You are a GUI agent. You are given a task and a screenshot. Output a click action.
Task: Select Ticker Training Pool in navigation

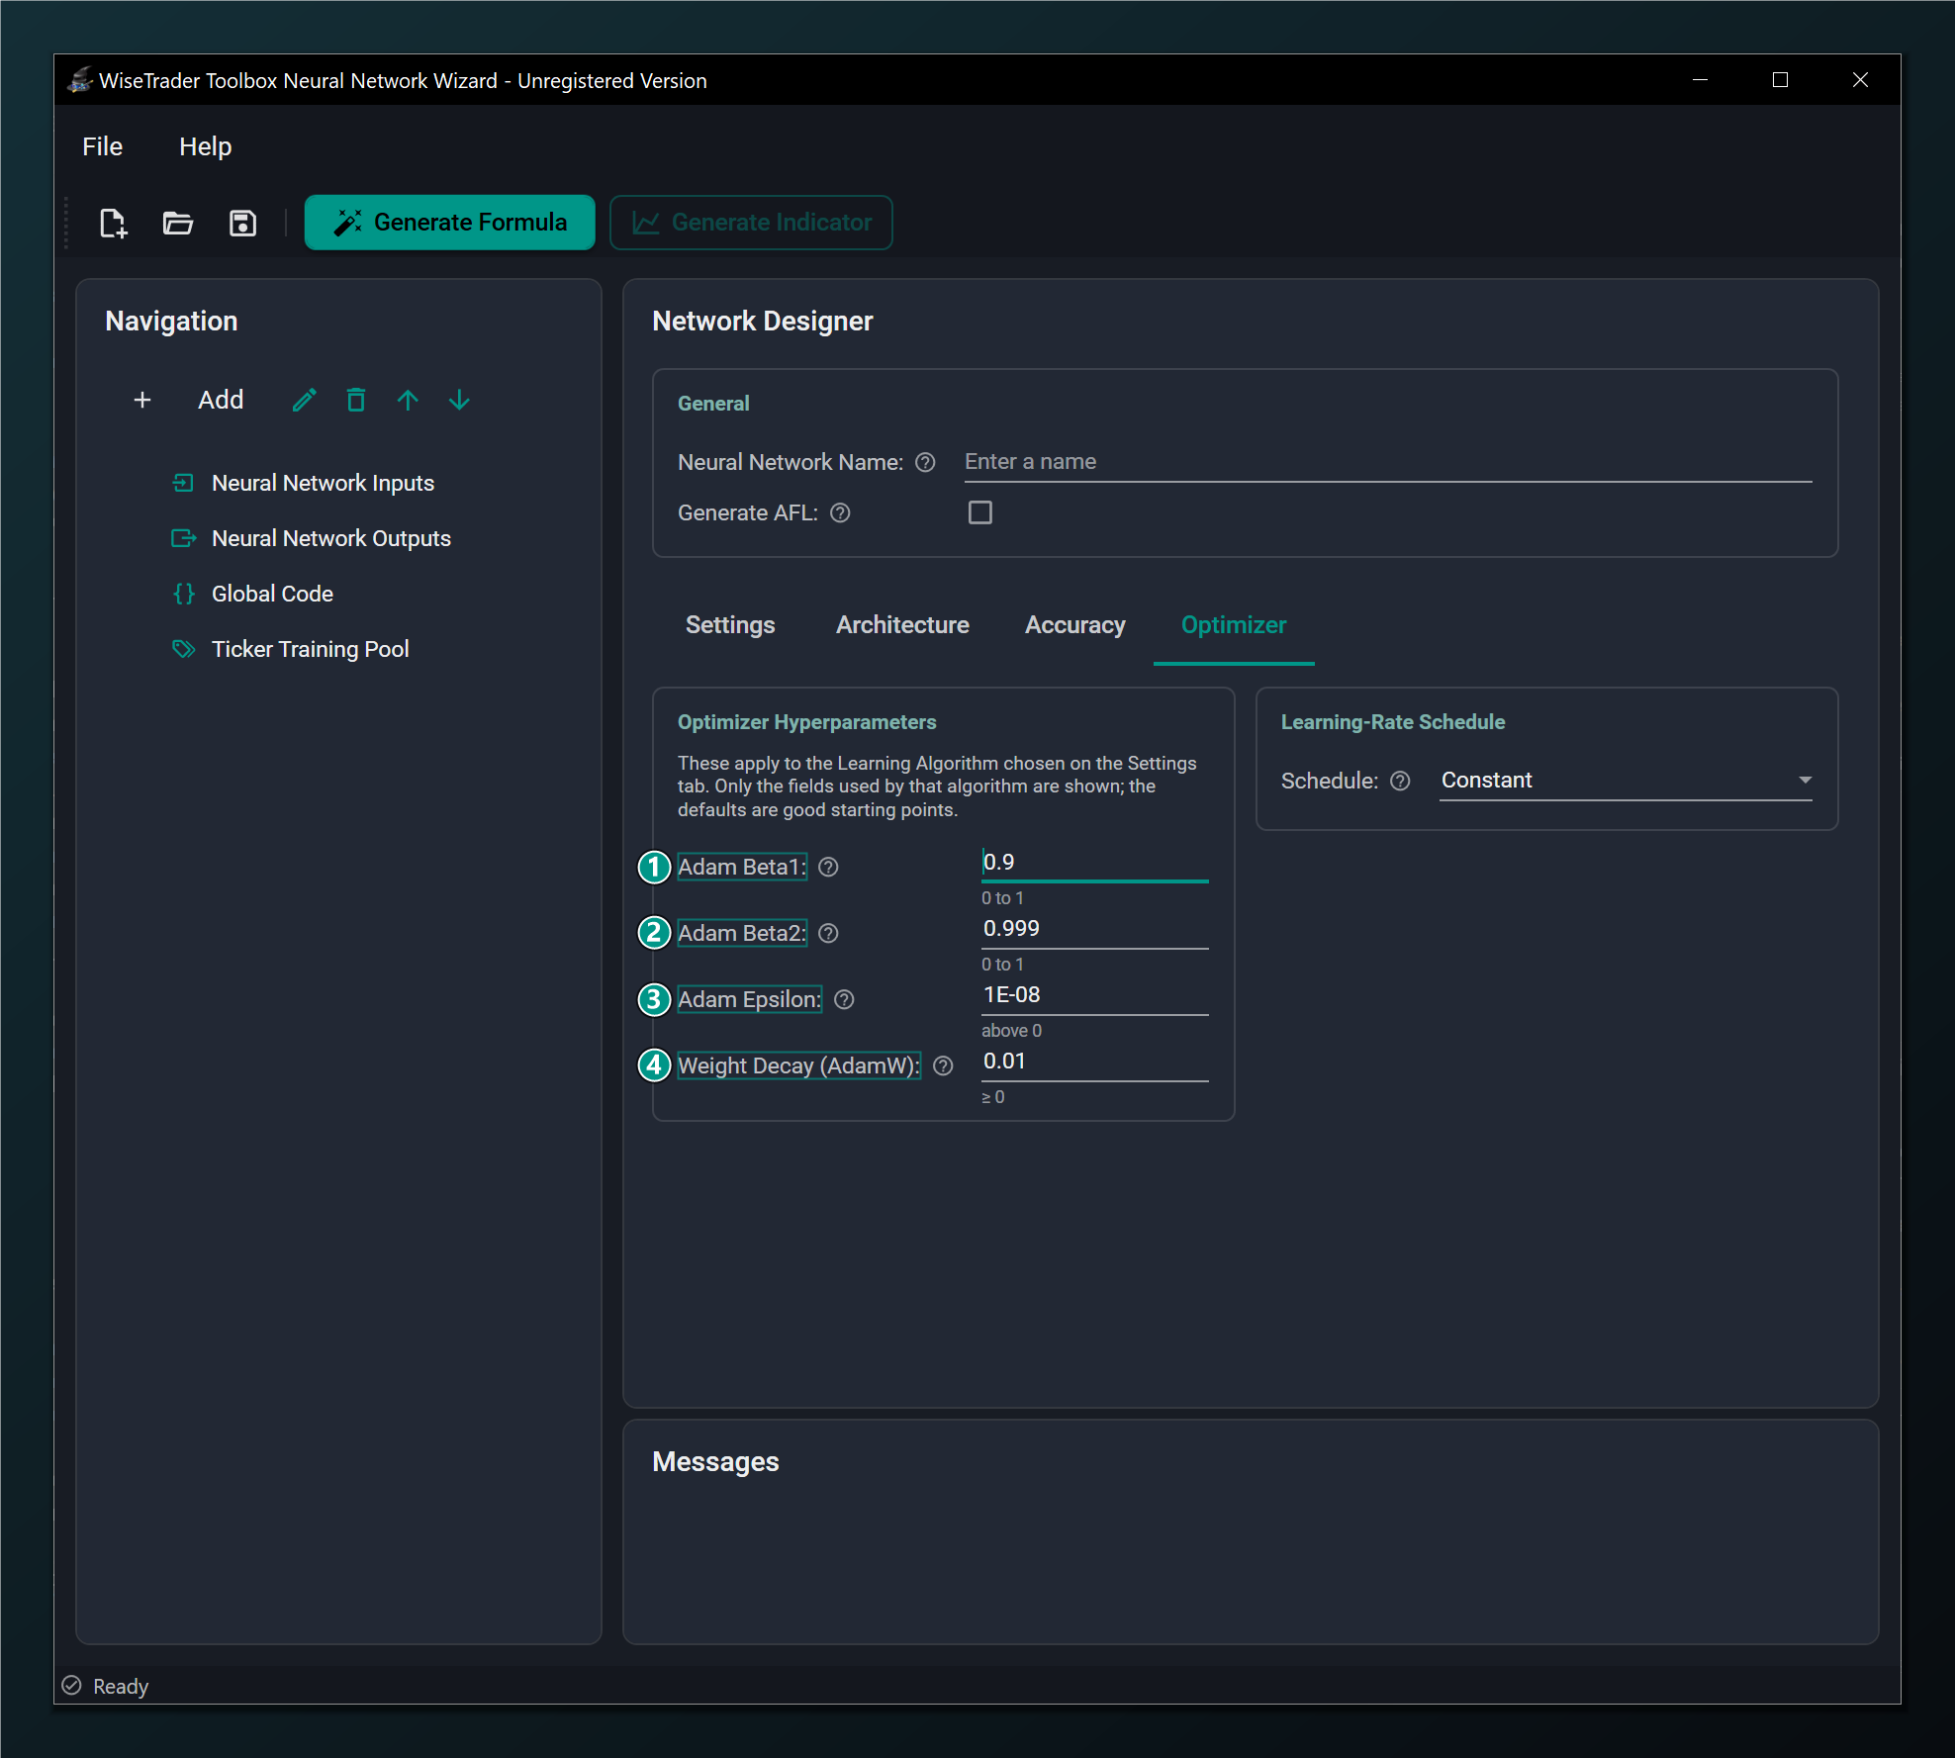coord(310,649)
